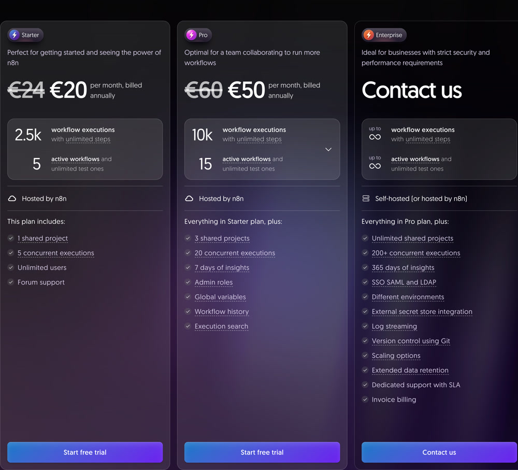Image resolution: width=518 pixels, height=470 pixels.
Task: Start free trial for the Pro plan
Action: [x=262, y=452]
